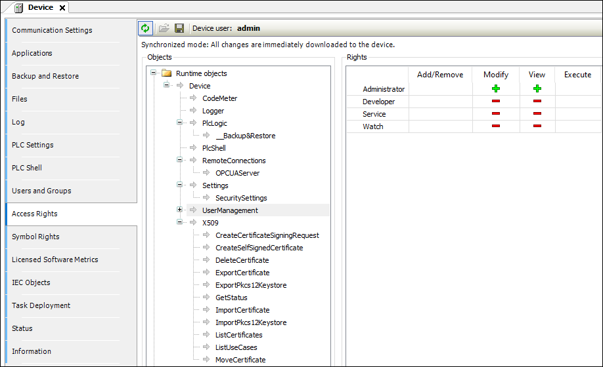The height and width of the screenshot is (367, 603).
Task: Click the open folder toolbar icon
Action: (x=164, y=28)
